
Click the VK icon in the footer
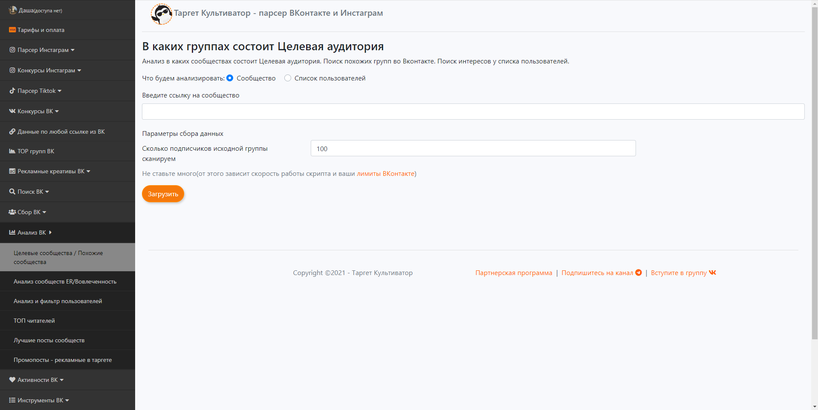pos(713,272)
